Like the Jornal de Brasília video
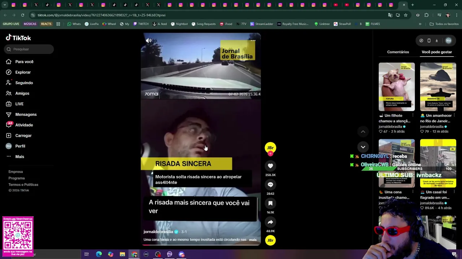The image size is (462, 259). [270, 166]
